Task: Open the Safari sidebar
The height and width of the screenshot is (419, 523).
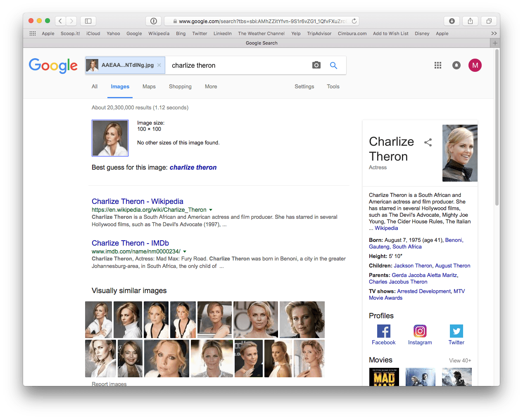Action: coord(87,21)
